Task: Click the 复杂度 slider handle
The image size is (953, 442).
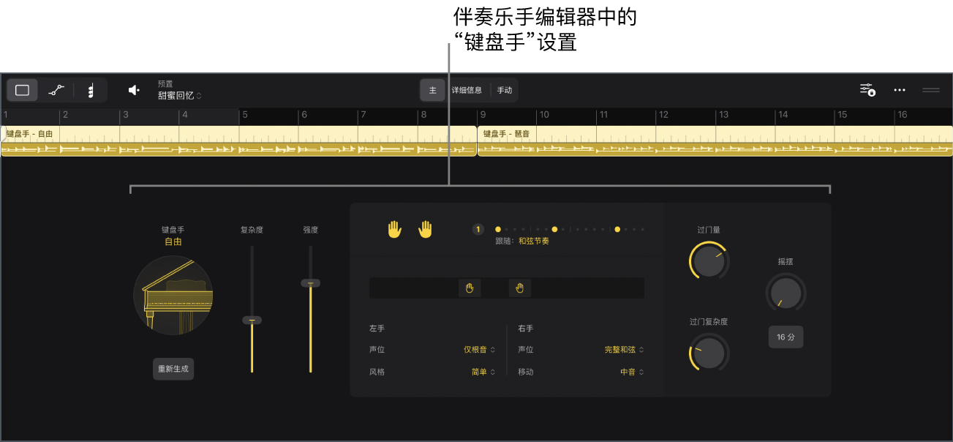Action: 252,321
